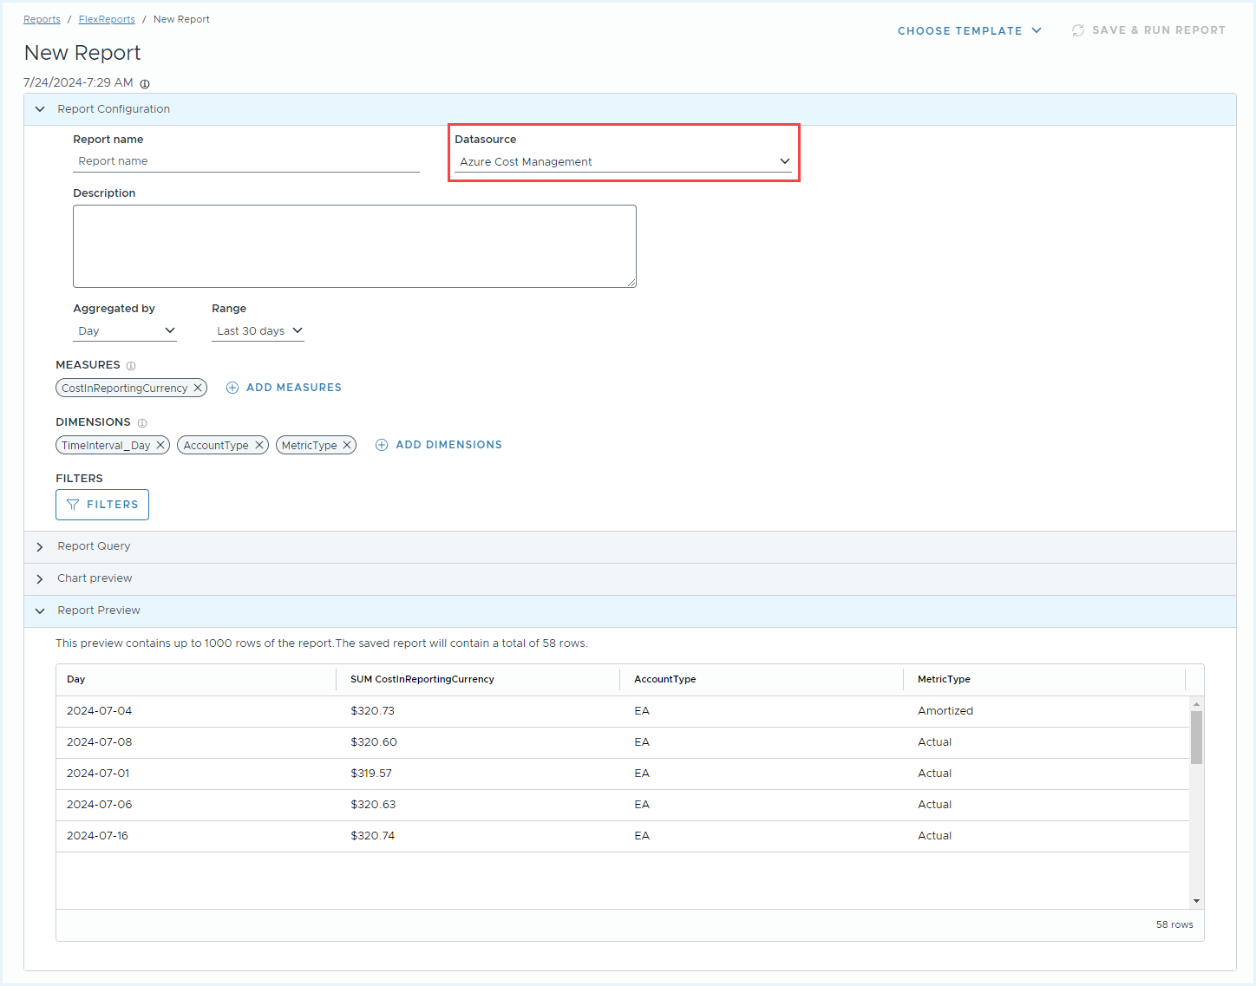1256x986 pixels.
Task: Select the 2024-07-16 row date cell
Action: pos(97,836)
